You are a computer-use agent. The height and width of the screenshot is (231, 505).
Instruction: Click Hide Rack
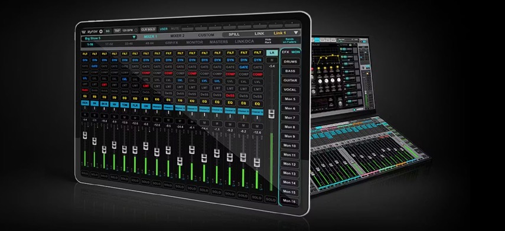click(268, 41)
